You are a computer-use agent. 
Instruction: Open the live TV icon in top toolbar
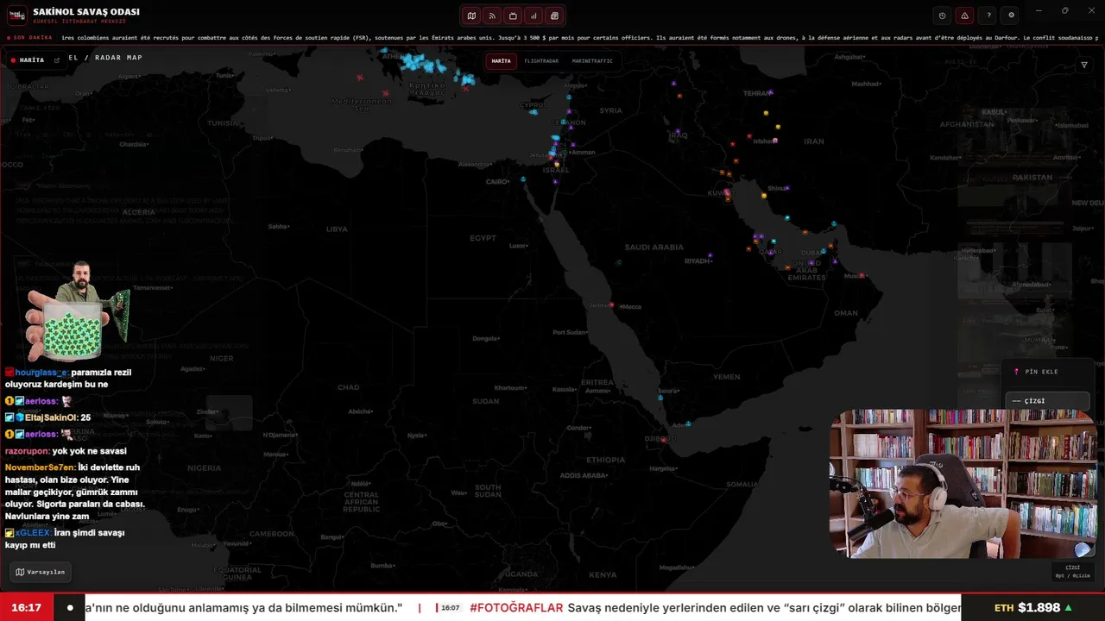(513, 16)
